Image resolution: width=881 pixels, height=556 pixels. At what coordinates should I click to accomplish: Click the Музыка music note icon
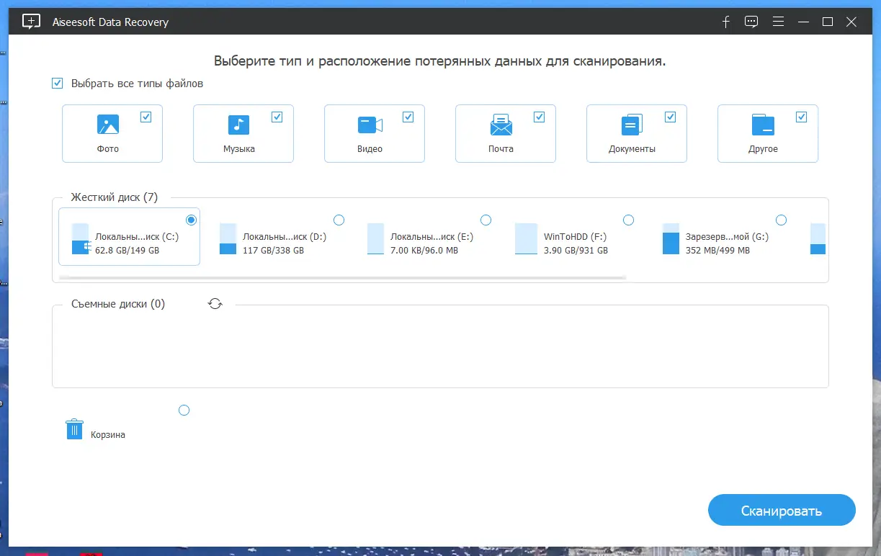point(238,125)
